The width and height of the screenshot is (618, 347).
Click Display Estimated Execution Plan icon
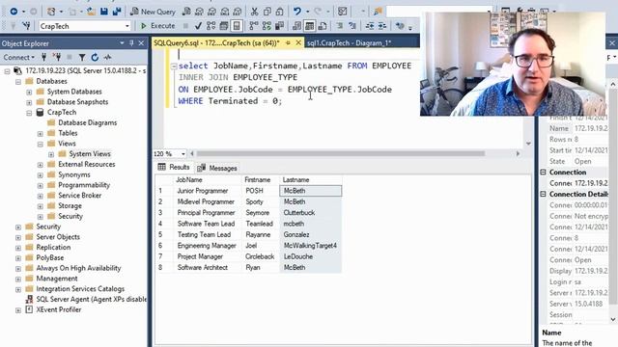(x=211, y=26)
